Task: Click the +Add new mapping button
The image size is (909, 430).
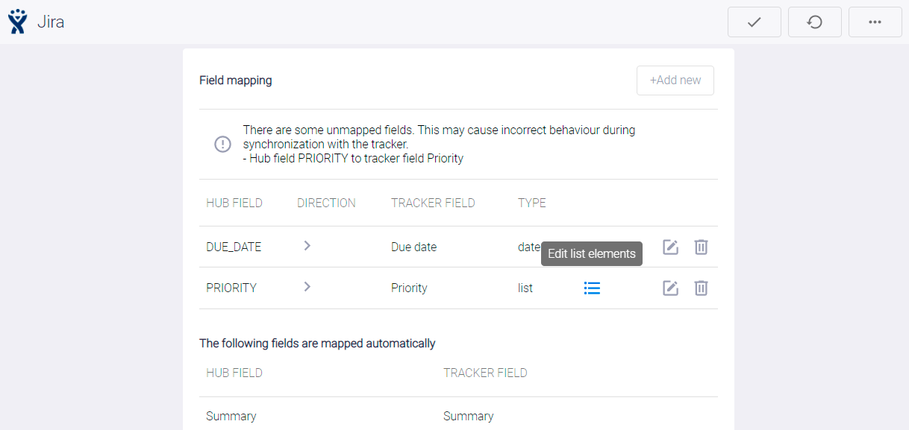Action: [675, 80]
